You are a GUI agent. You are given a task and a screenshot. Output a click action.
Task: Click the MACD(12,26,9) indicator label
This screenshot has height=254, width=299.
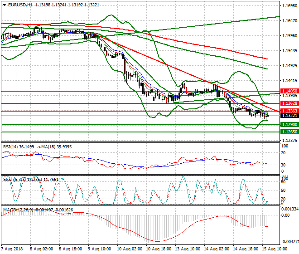(x=16, y=210)
